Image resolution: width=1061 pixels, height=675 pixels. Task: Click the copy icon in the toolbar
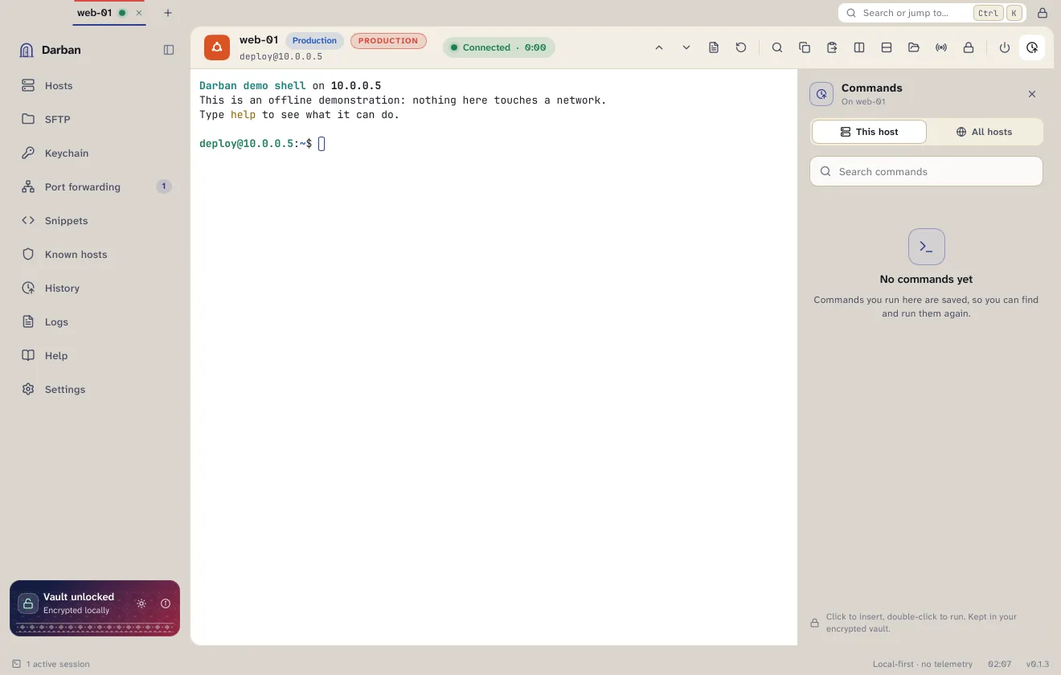[805, 47]
